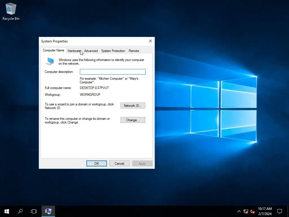Image resolution: width=289 pixels, height=217 pixels.
Task: Open the Windows Start menu
Action: click(x=7, y=211)
